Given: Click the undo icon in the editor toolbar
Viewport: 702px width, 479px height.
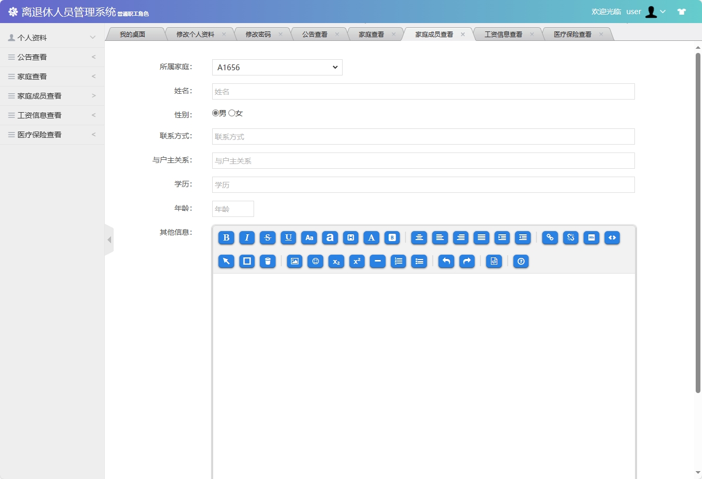Looking at the screenshot, I should point(446,261).
